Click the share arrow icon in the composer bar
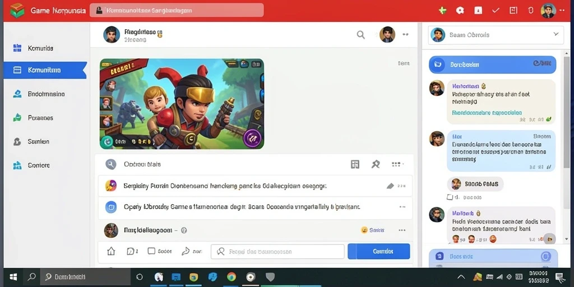The height and width of the screenshot is (287, 574). point(186,251)
